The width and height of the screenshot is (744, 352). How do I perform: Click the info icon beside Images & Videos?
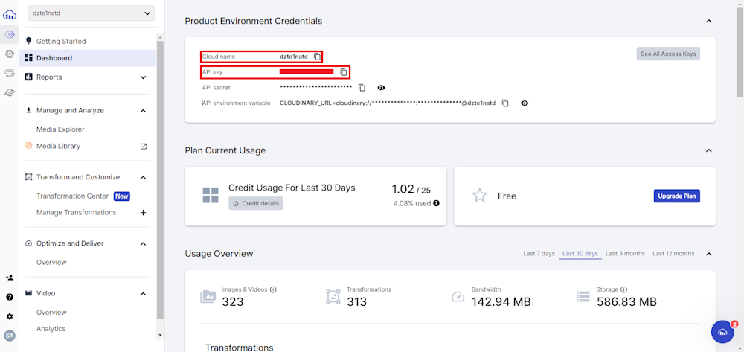pyautogui.click(x=273, y=289)
